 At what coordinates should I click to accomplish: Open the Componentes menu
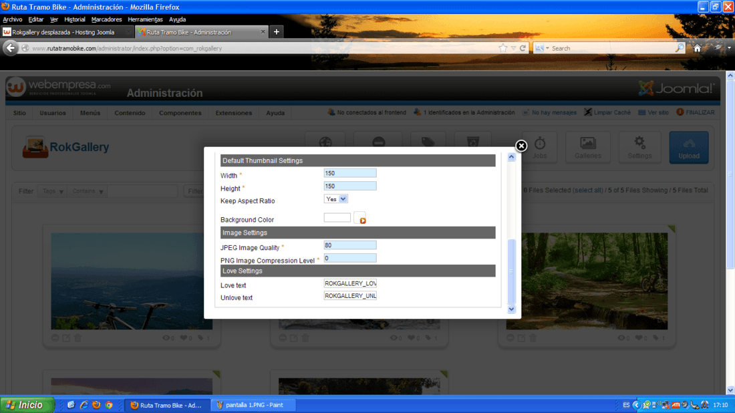[x=180, y=113]
